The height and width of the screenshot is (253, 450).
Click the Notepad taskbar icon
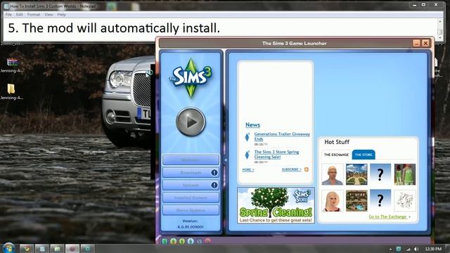point(42,248)
